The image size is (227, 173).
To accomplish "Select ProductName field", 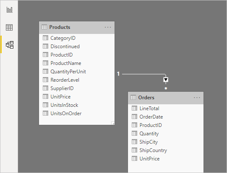I will (x=77, y=63).
